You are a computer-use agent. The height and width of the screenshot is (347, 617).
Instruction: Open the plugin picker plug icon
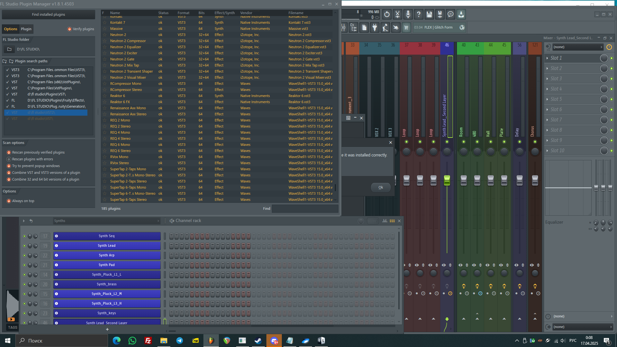coord(375,28)
